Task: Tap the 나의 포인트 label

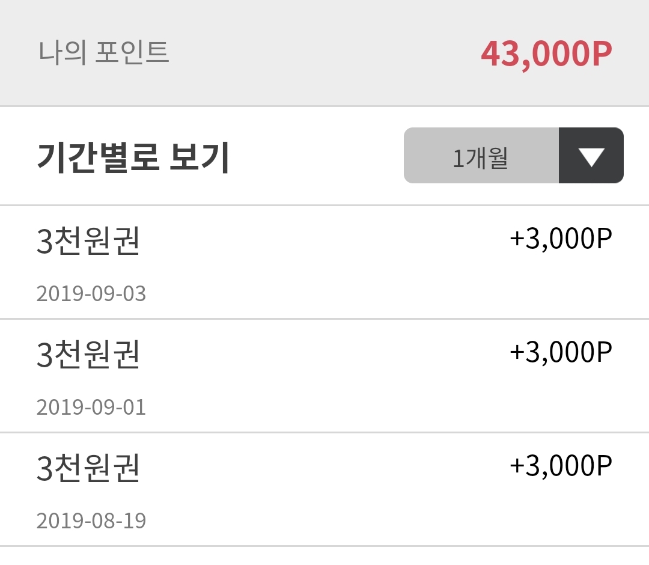Action: [x=104, y=53]
